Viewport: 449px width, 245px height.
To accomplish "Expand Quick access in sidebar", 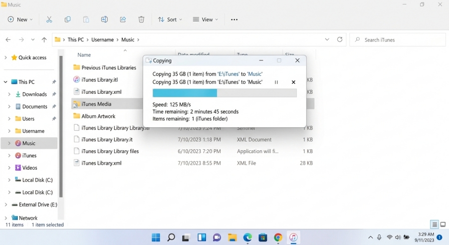I will (x=5, y=57).
